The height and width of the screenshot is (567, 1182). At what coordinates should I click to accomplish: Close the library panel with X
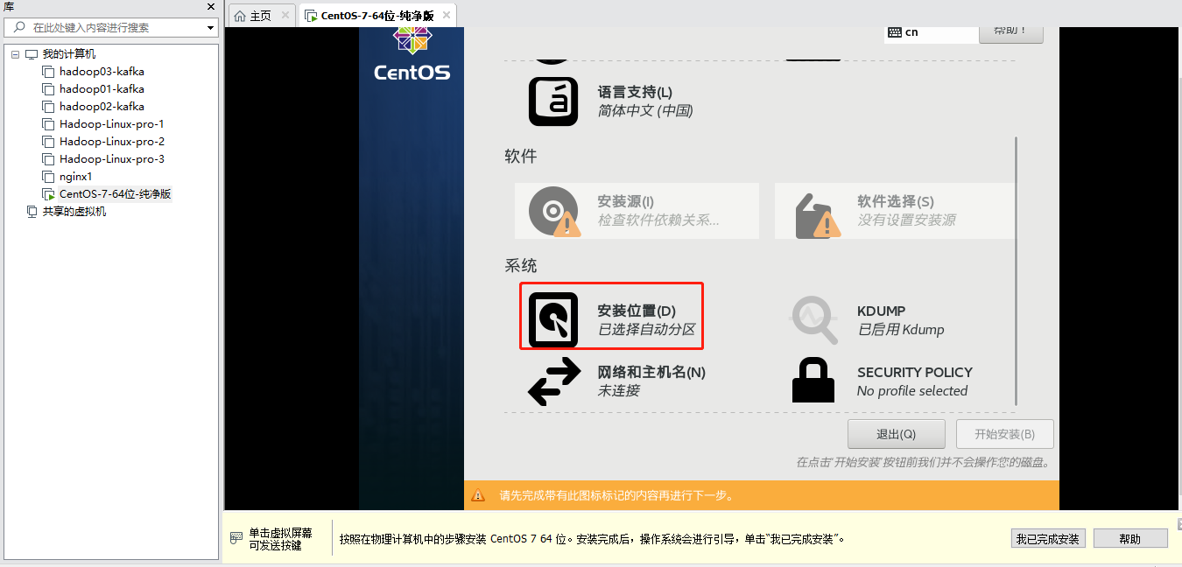click(211, 7)
